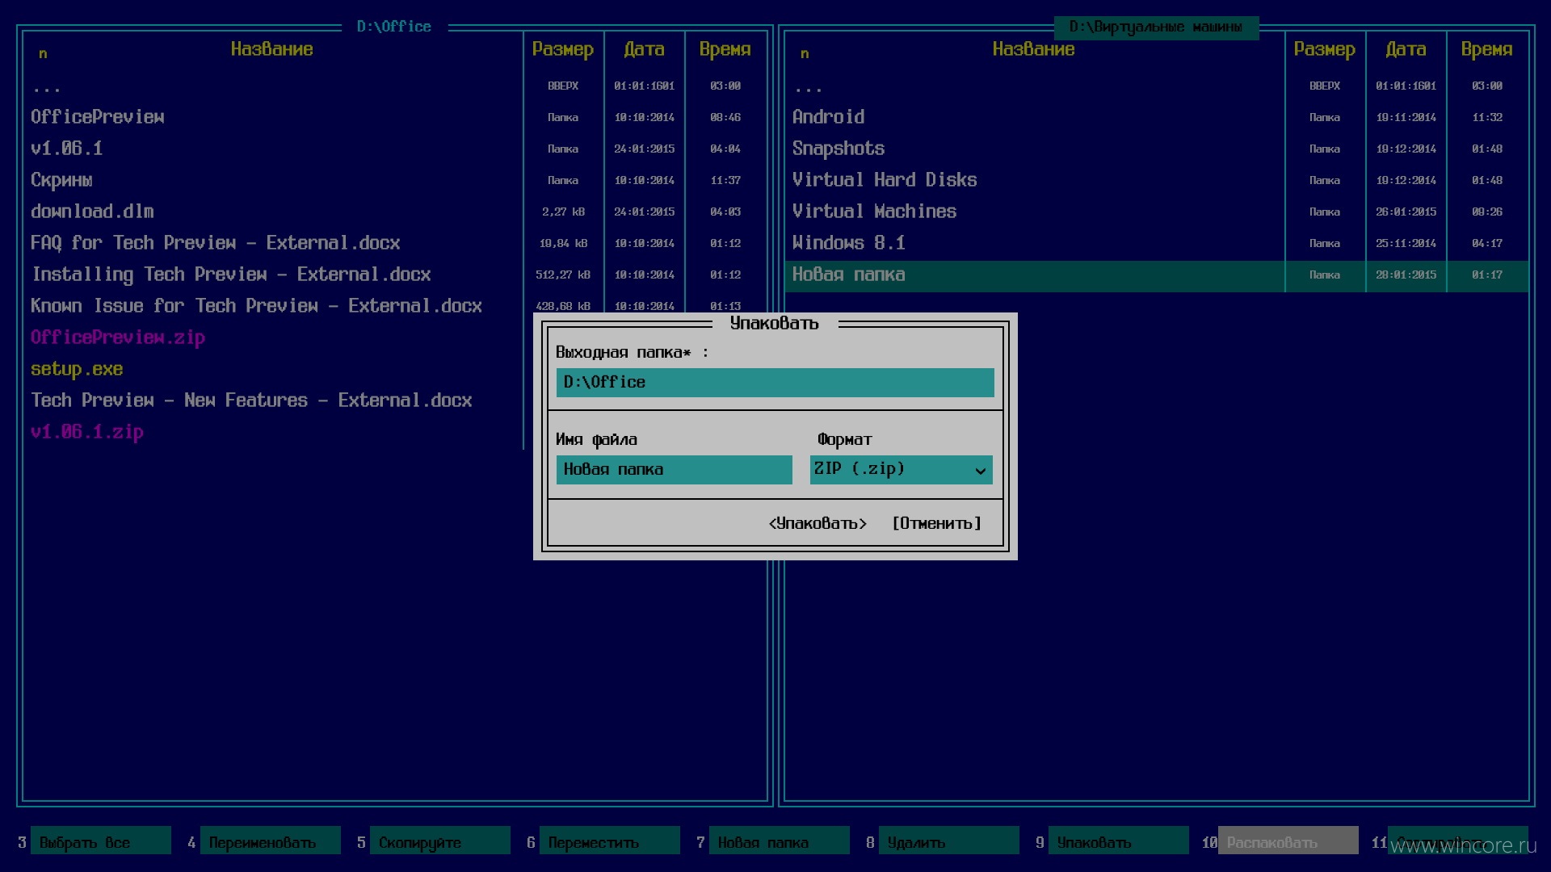Select the OfficePreview folder in left panel
This screenshot has height=872, width=1551.
click(97, 117)
